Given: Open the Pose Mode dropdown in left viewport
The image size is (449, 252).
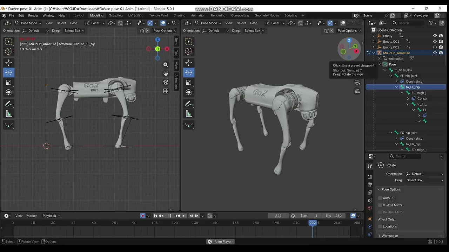Looking at the screenshot, I should pyautogui.click(x=28, y=23).
